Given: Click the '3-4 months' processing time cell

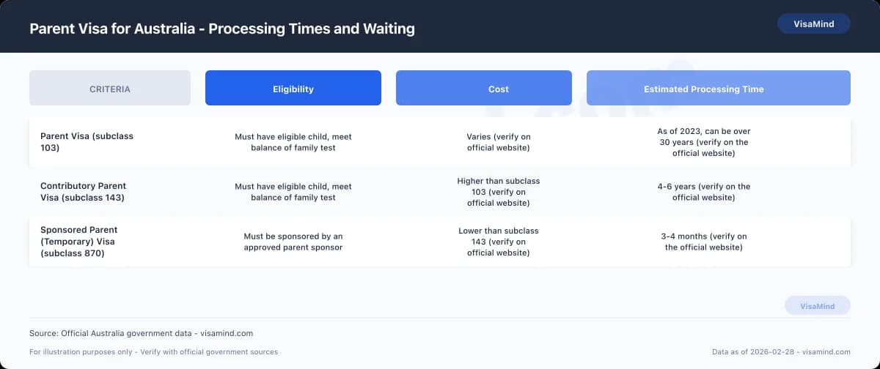Looking at the screenshot, I should click(704, 242).
